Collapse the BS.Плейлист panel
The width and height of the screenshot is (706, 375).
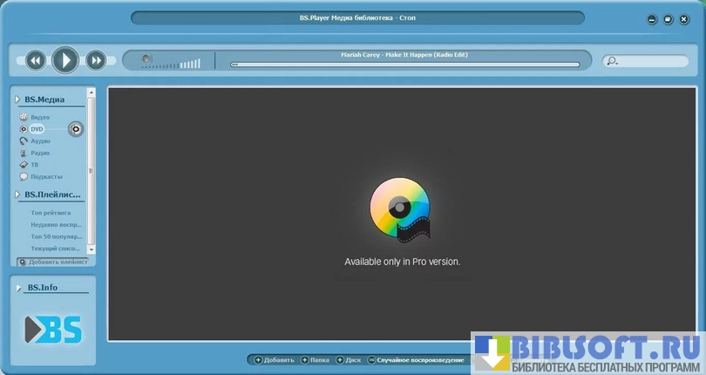tap(17, 194)
